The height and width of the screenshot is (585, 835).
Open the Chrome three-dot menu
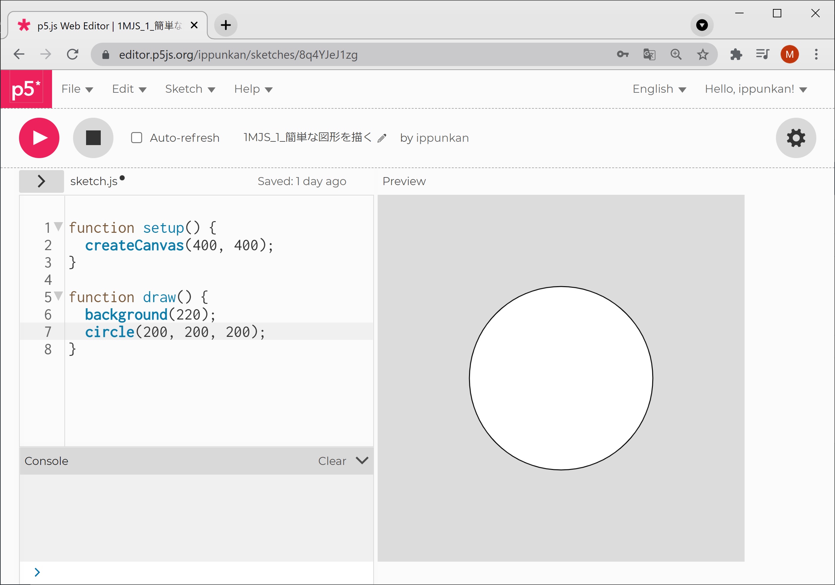[816, 55]
